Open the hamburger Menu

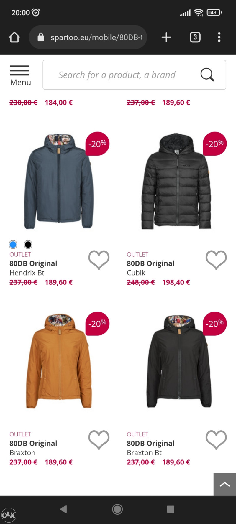(x=20, y=75)
